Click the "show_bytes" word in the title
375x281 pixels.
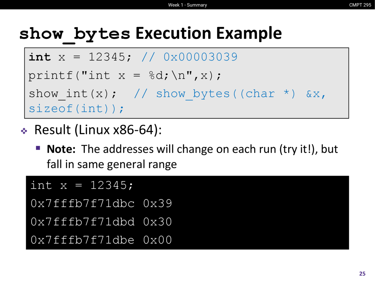[x=75, y=34]
